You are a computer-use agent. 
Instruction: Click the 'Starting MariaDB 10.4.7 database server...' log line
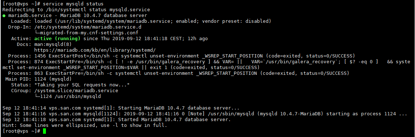point(121,108)
